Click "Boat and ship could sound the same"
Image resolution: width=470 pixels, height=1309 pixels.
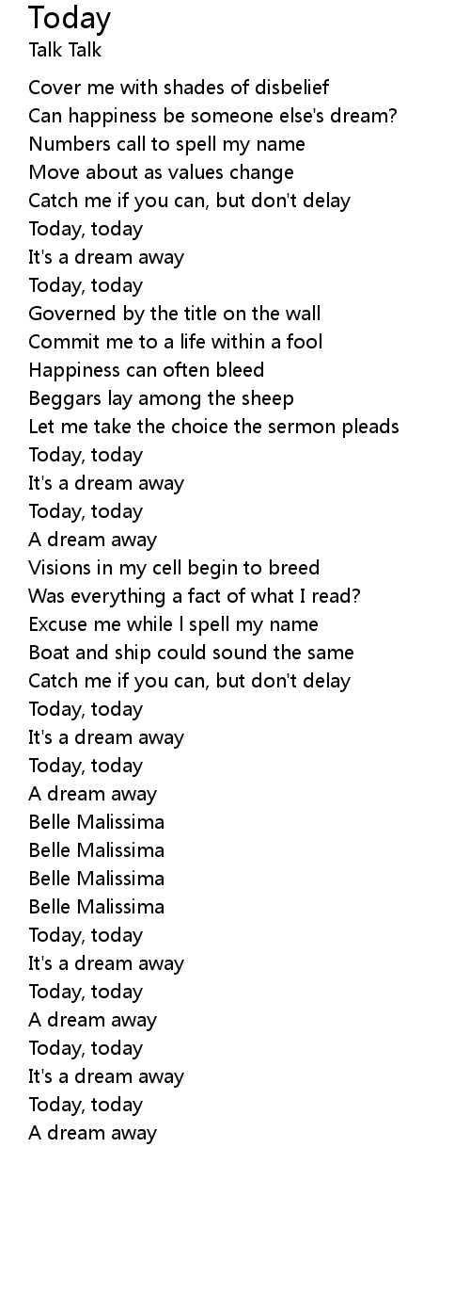pos(191,653)
